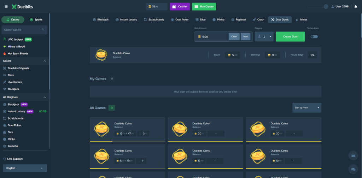Click the Duel Poker icon in sidebar
The height and width of the screenshot is (178, 362).
coord(5,125)
